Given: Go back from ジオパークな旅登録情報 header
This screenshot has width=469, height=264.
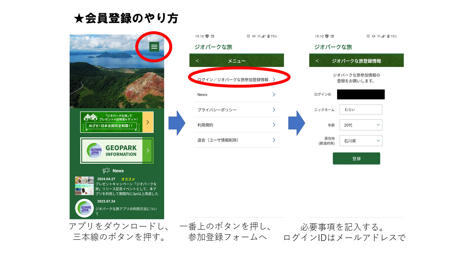Looking at the screenshot, I should 317,61.
